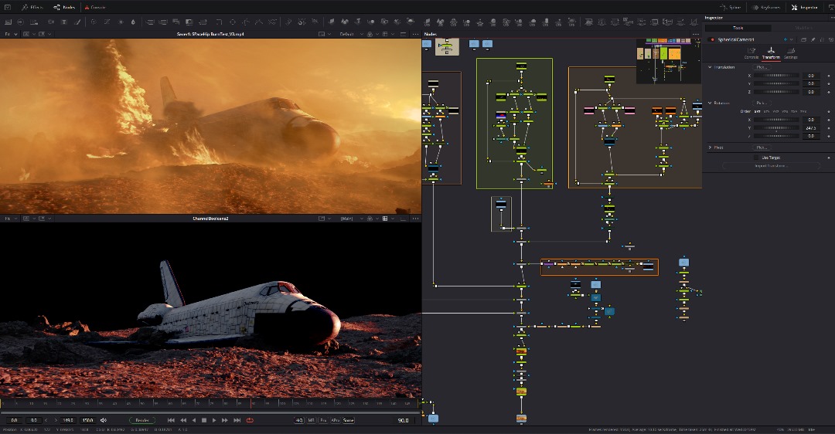This screenshot has height=434, width=835.
Task: Open top viewer more options menu
Action: tap(415, 34)
